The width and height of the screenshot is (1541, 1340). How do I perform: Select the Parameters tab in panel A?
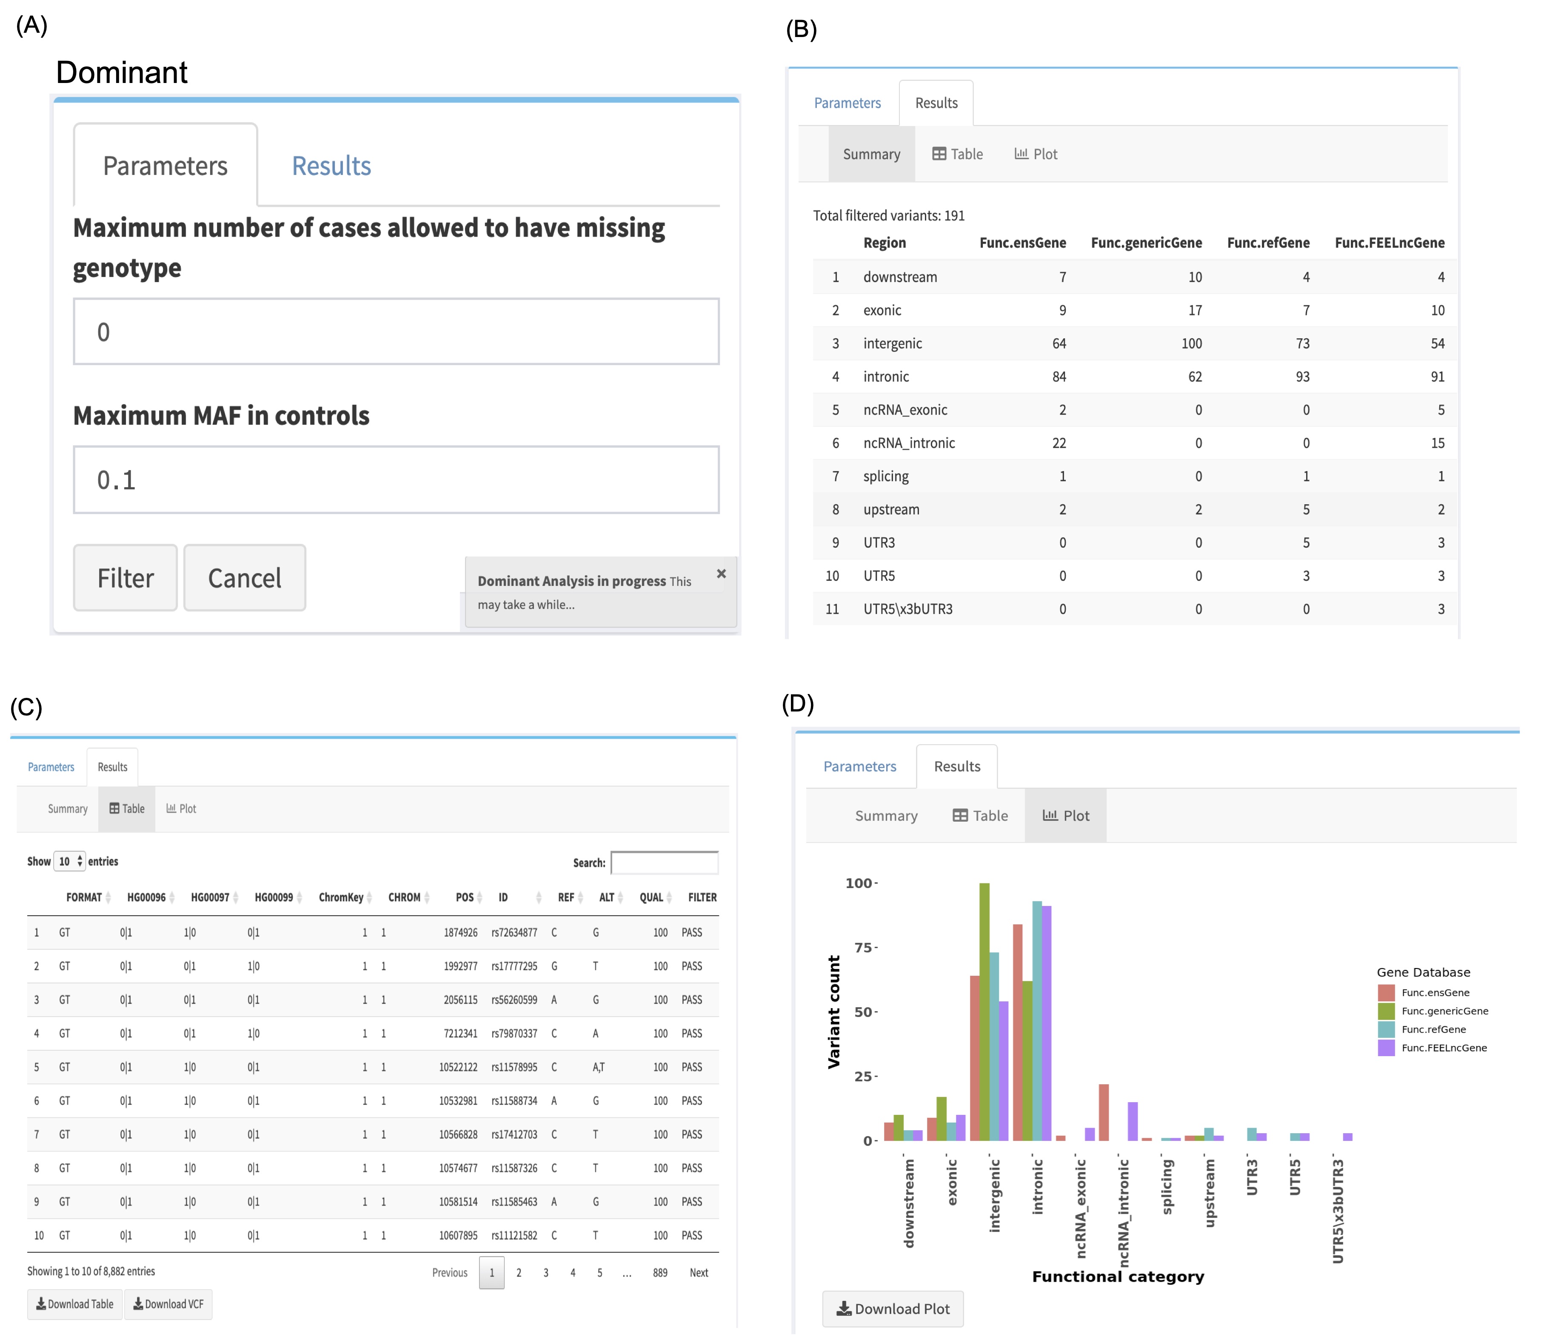click(x=165, y=165)
